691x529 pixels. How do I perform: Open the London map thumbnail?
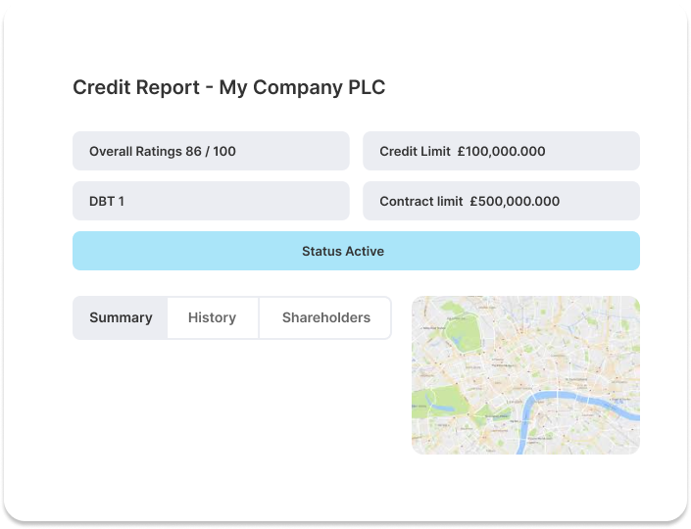(525, 375)
